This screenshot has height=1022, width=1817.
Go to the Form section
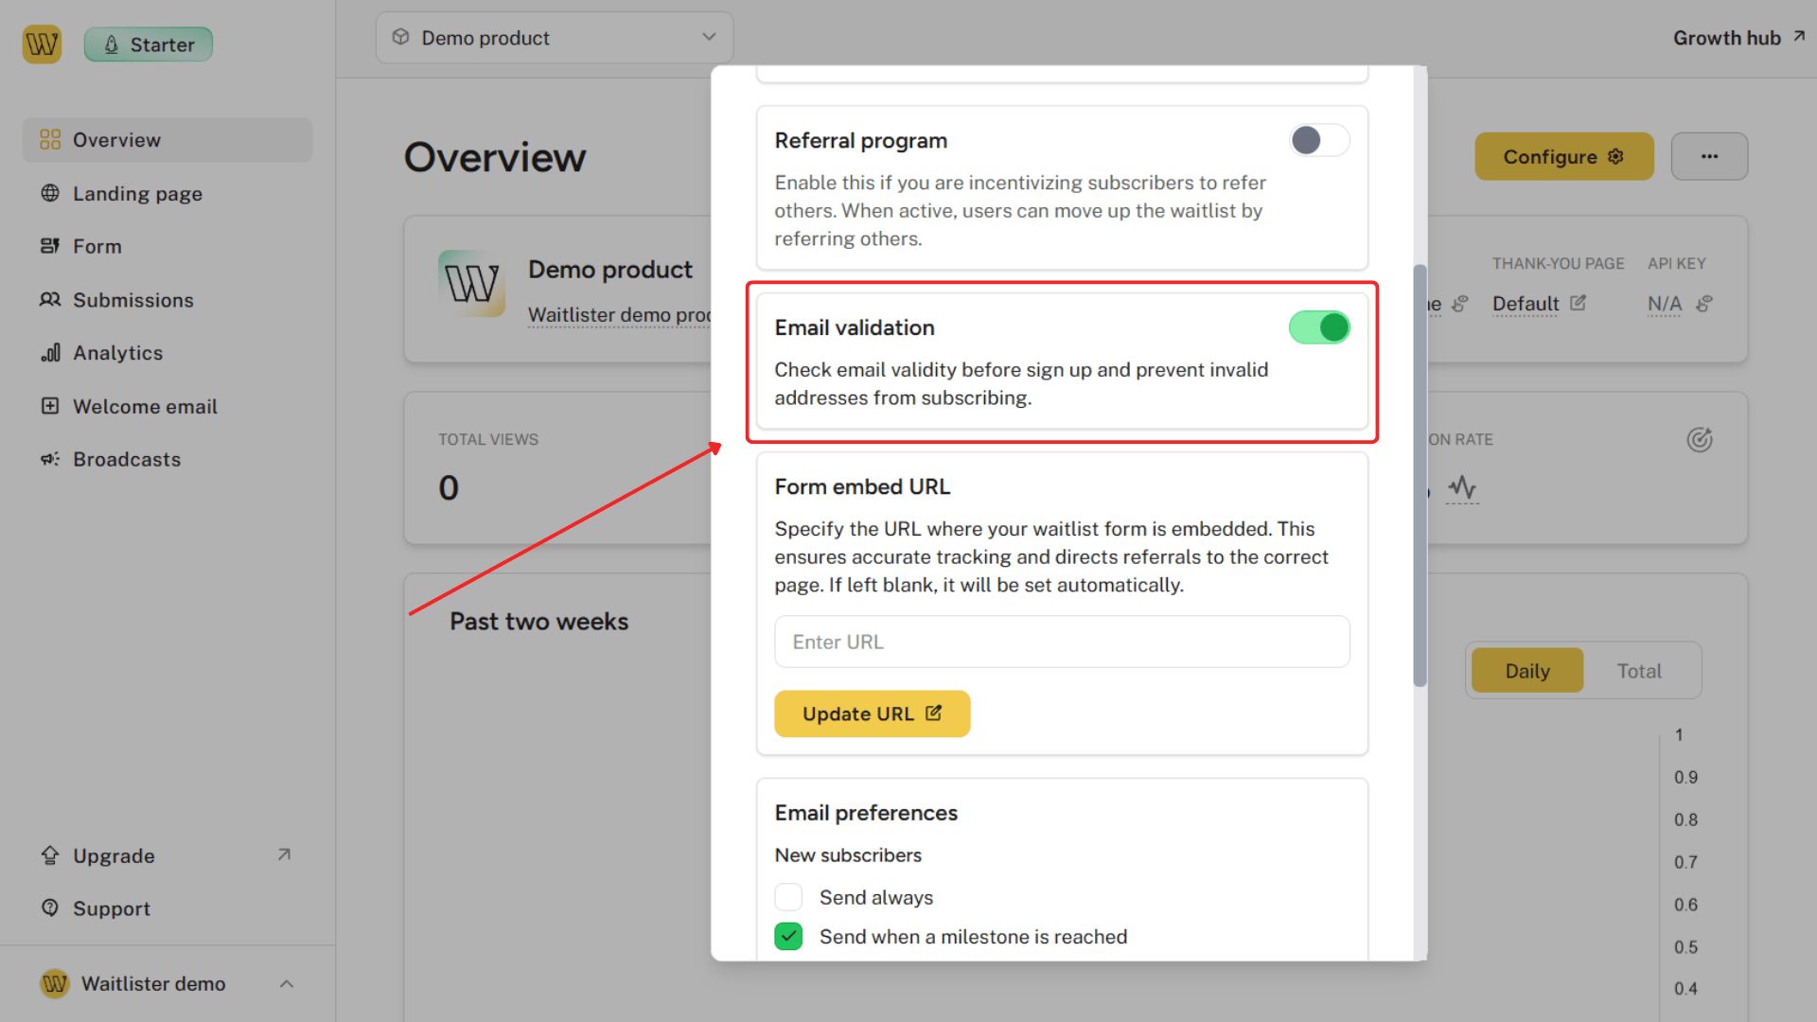coord(167,246)
